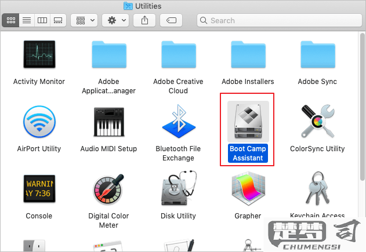This screenshot has width=366, height=252.
Task: Click the vertical scrollbar thumb
Action: tap(362, 107)
